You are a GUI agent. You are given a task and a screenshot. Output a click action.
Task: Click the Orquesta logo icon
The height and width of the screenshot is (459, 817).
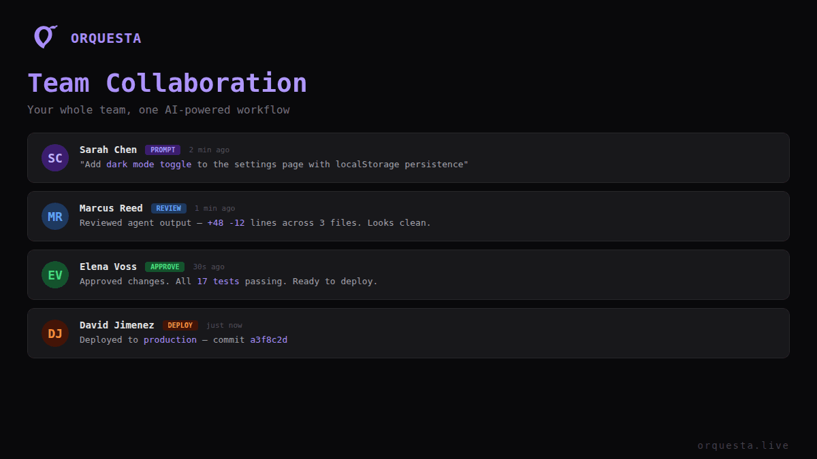[x=45, y=37]
